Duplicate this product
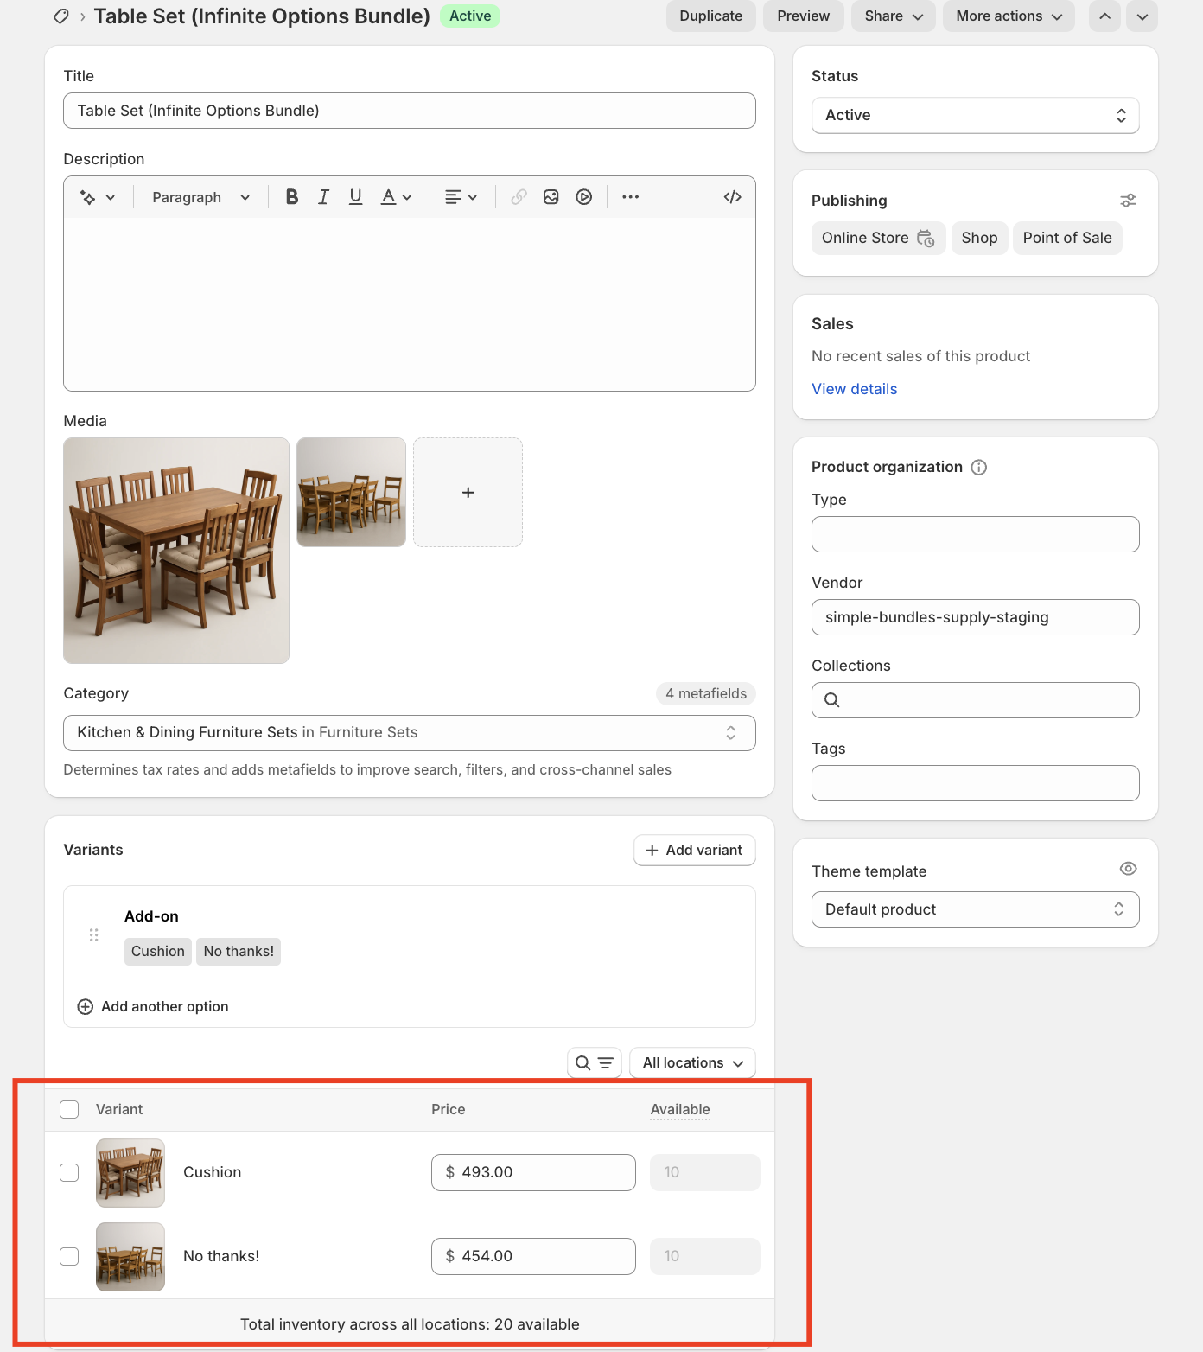 click(x=711, y=16)
